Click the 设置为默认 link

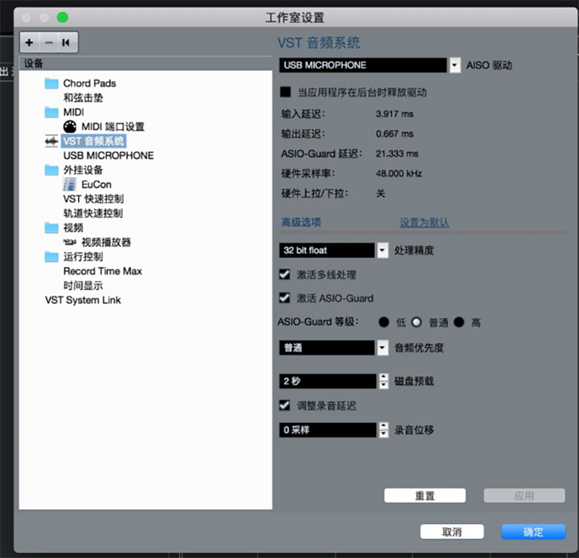pyautogui.click(x=424, y=223)
